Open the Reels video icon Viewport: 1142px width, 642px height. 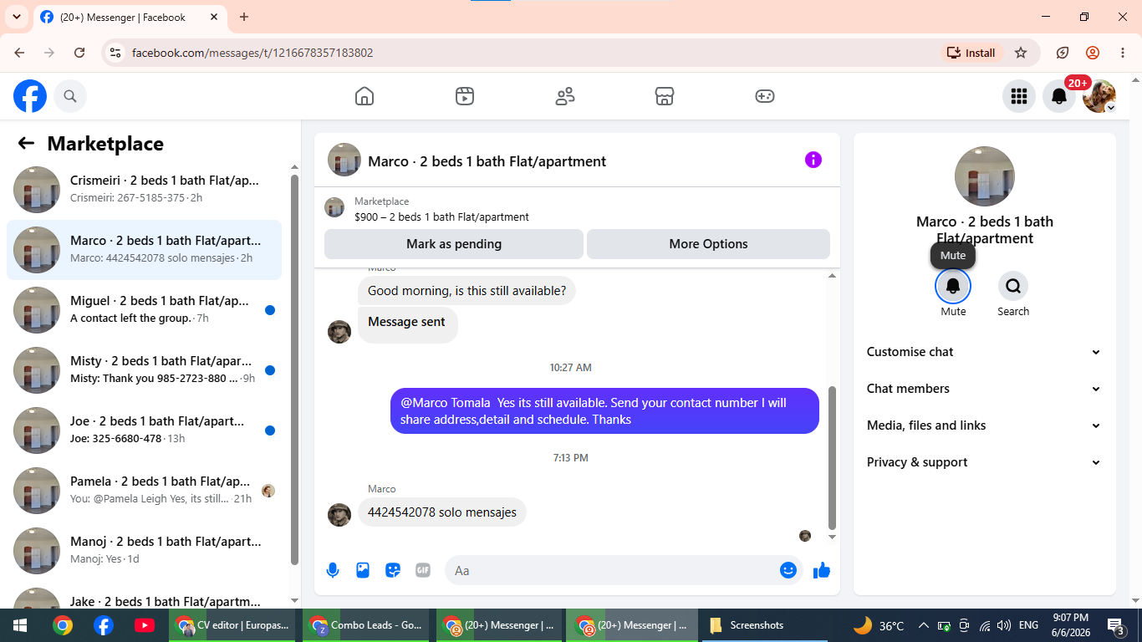point(465,96)
